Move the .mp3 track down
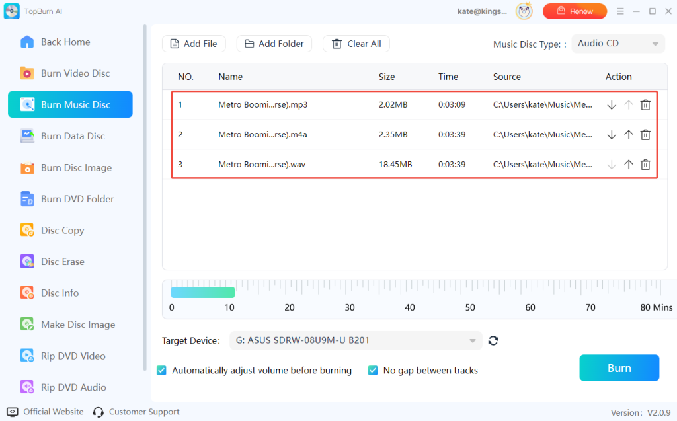The height and width of the screenshot is (421, 677). tap(612, 105)
